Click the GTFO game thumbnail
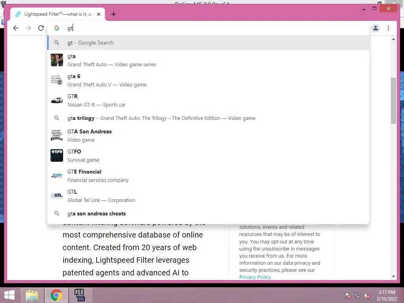This screenshot has height=303, width=404. click(57, 155)
